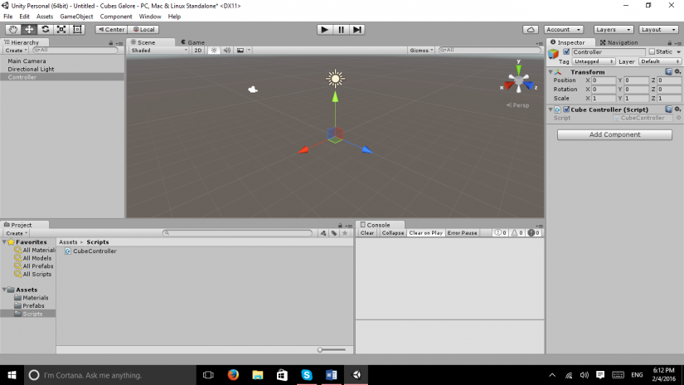The image size is (684, 385).
Task: Open Transform component gear settings
Action: click(x=678, y=72)
